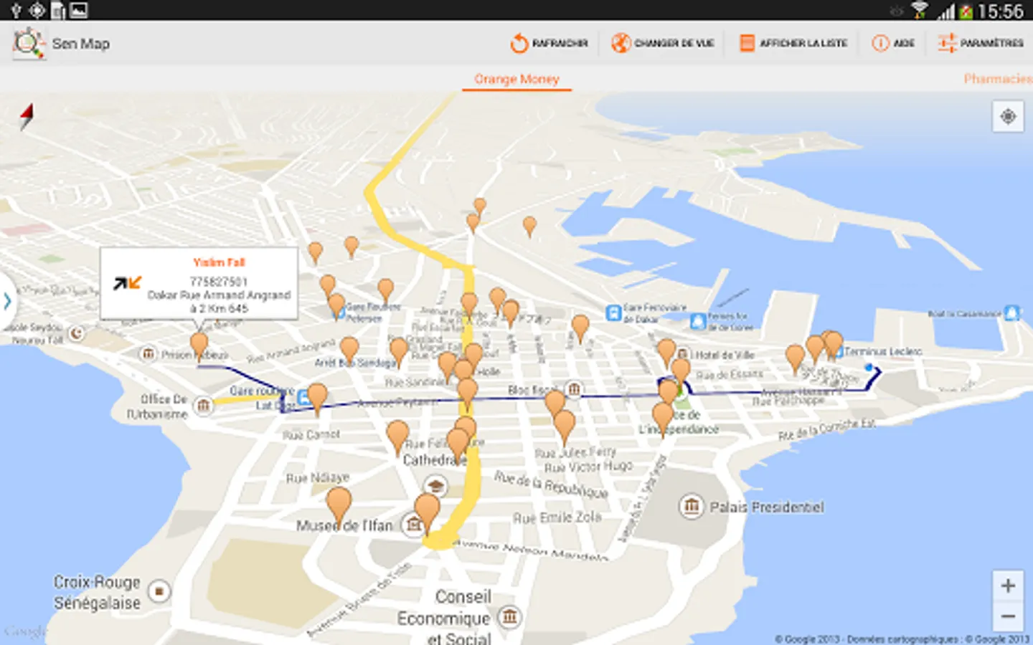Image resolution: width=1033 pixels, height=645 pixels.
Task: Select the marker under Yislm Fall popup
Action: click(199, 347)
